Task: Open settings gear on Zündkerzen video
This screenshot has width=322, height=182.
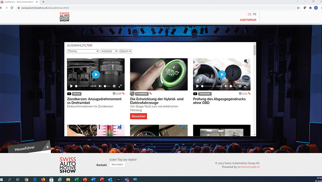Action: [x=114, y=86]
